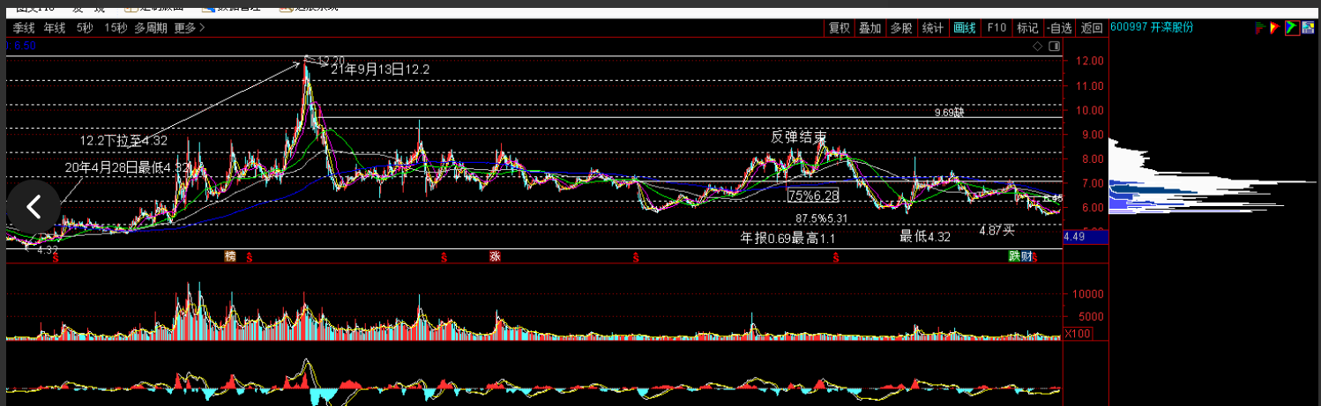Click the 榜 marker on the event bar
The width and height of the screenshot is (1321, 406).
coord(230,256)
